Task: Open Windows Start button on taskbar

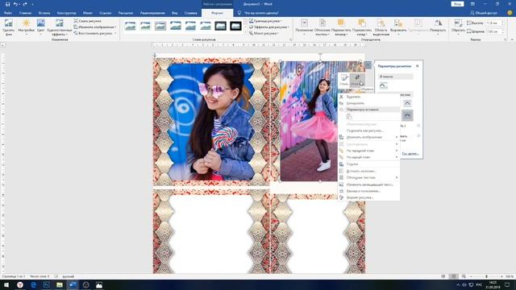Action: (6, 284)
